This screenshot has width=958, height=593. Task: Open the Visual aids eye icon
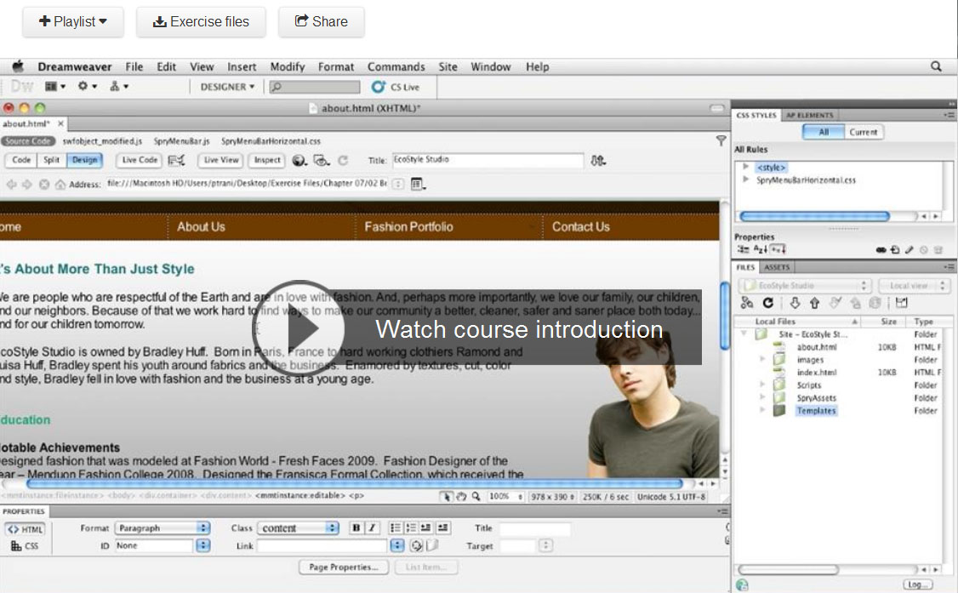(x=322, y=161)
